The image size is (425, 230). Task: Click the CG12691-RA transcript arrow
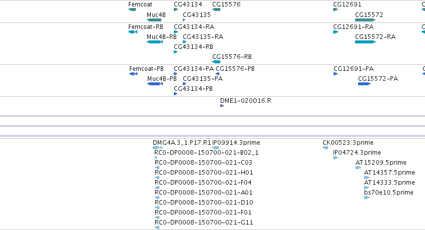click(336, 32)
